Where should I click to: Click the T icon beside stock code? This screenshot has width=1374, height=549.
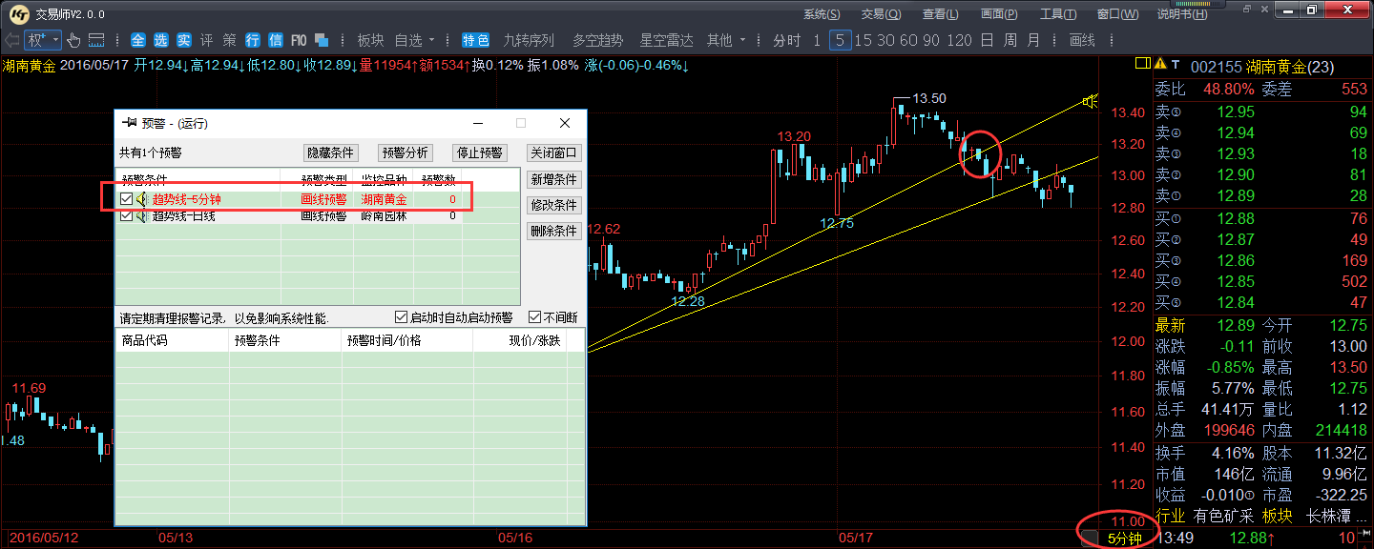[1176, 64]
